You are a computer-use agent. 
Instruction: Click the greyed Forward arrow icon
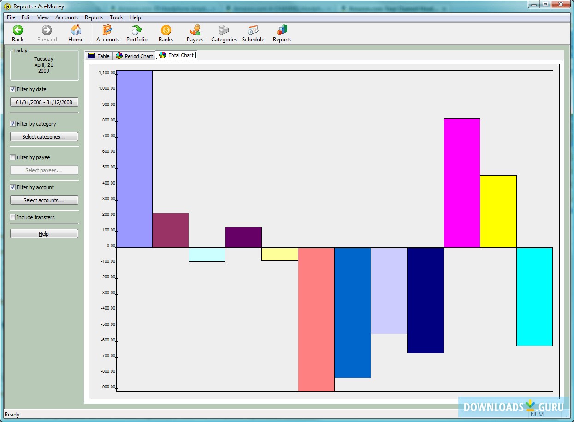(x=47, y=30)
